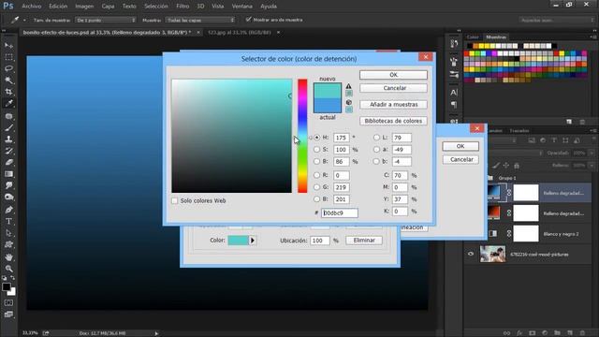The height and width of the screenshot is (337, 599).
Task: Switch to the Color panel tab
Action: [x=473, y=37]
